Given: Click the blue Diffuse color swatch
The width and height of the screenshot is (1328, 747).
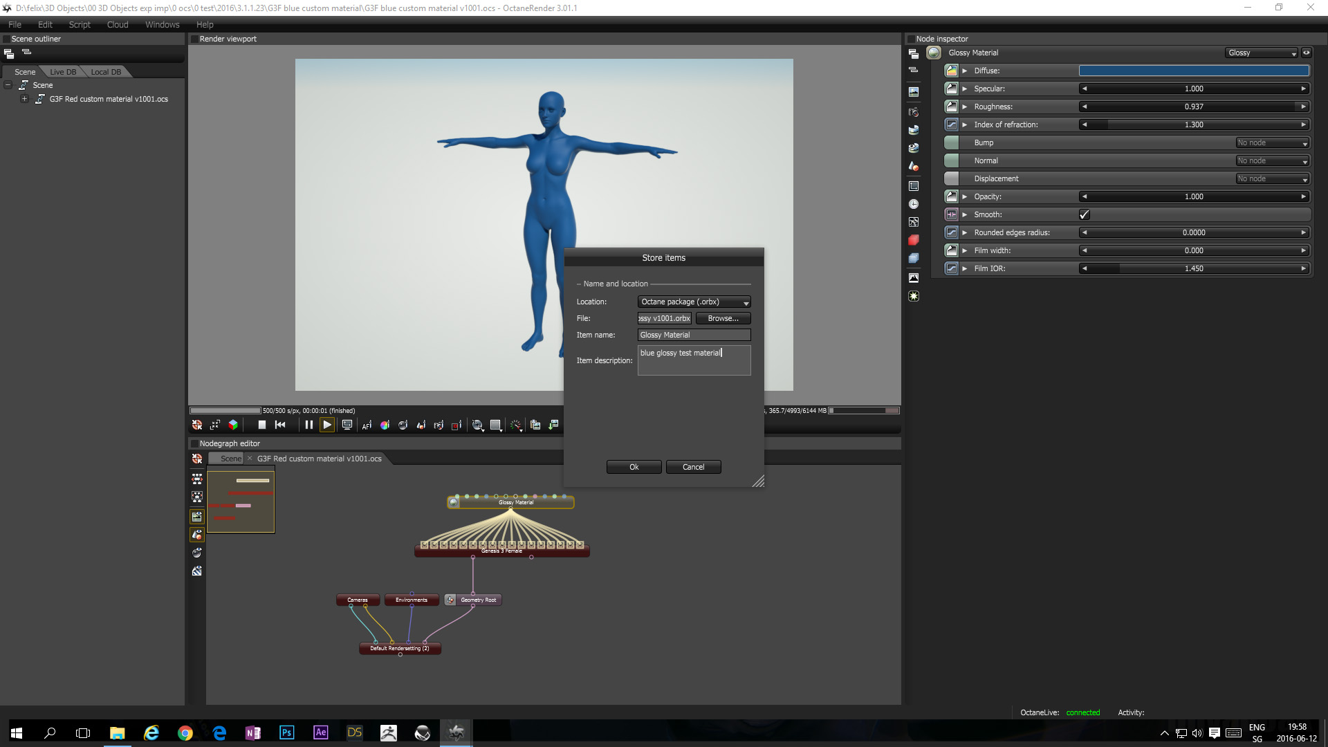Looking at the screenshot, I should point(1193,71).
